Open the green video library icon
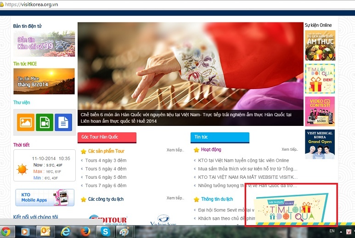 click(45, 122)
